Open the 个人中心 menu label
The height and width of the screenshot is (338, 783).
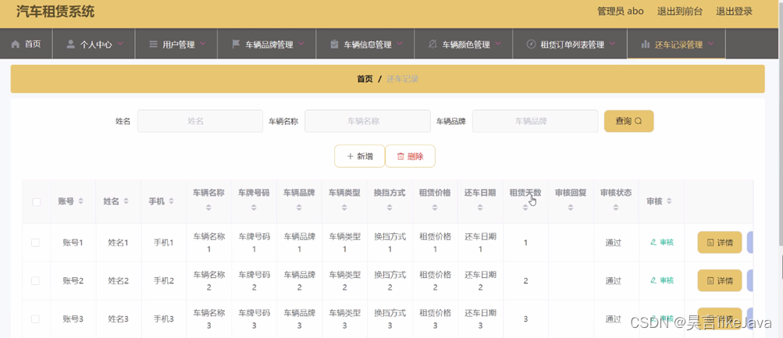[x=96, y=44]
